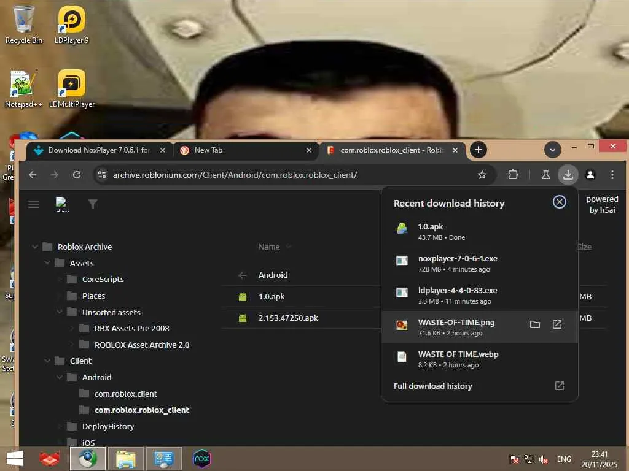This screenshot has width=629, height=471.
Task: Click the muted volume tray icon
Action: pos(544,459)
